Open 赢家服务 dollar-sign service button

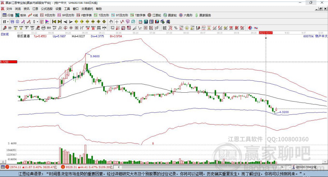point(203,15)
